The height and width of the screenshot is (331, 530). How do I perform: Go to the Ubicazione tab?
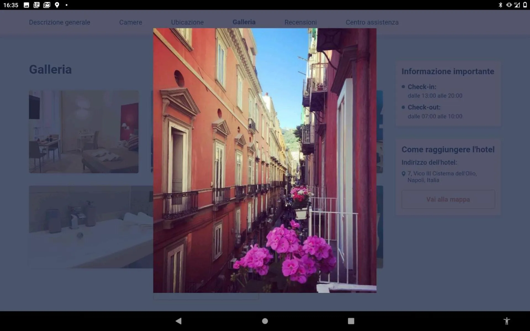point(187,22)
